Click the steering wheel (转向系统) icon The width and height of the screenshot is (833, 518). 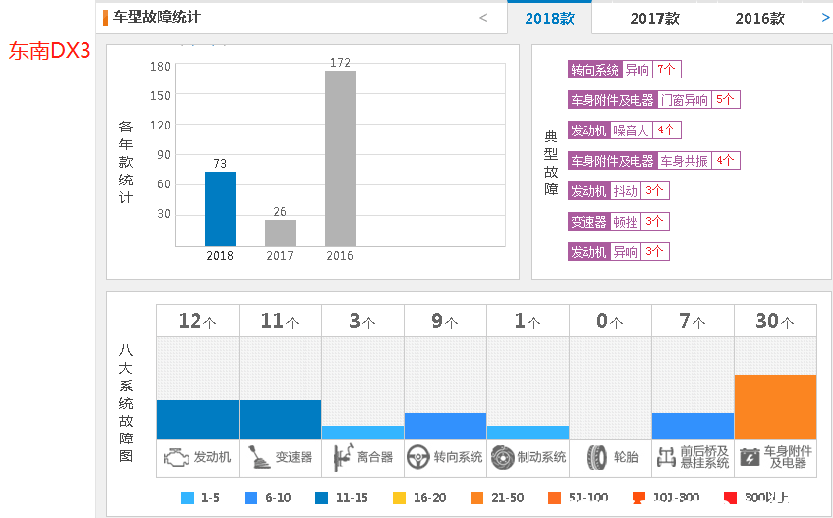coord(418,457)
